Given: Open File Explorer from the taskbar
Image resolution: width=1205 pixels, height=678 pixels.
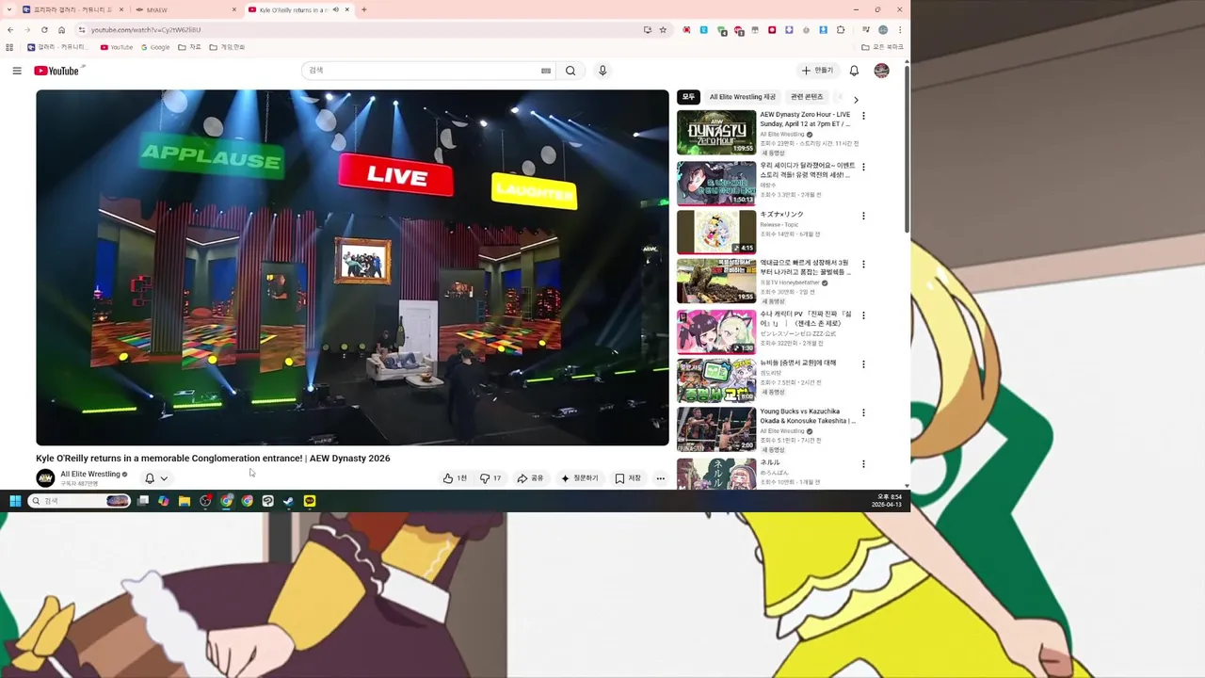Looking at the screenshot, I should 185,501.
